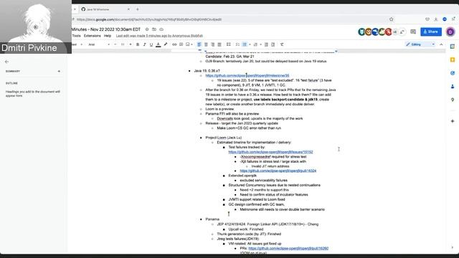Viewport: 459px width, 258px height.
Task: Select the insert image icon
Action: 188,44
